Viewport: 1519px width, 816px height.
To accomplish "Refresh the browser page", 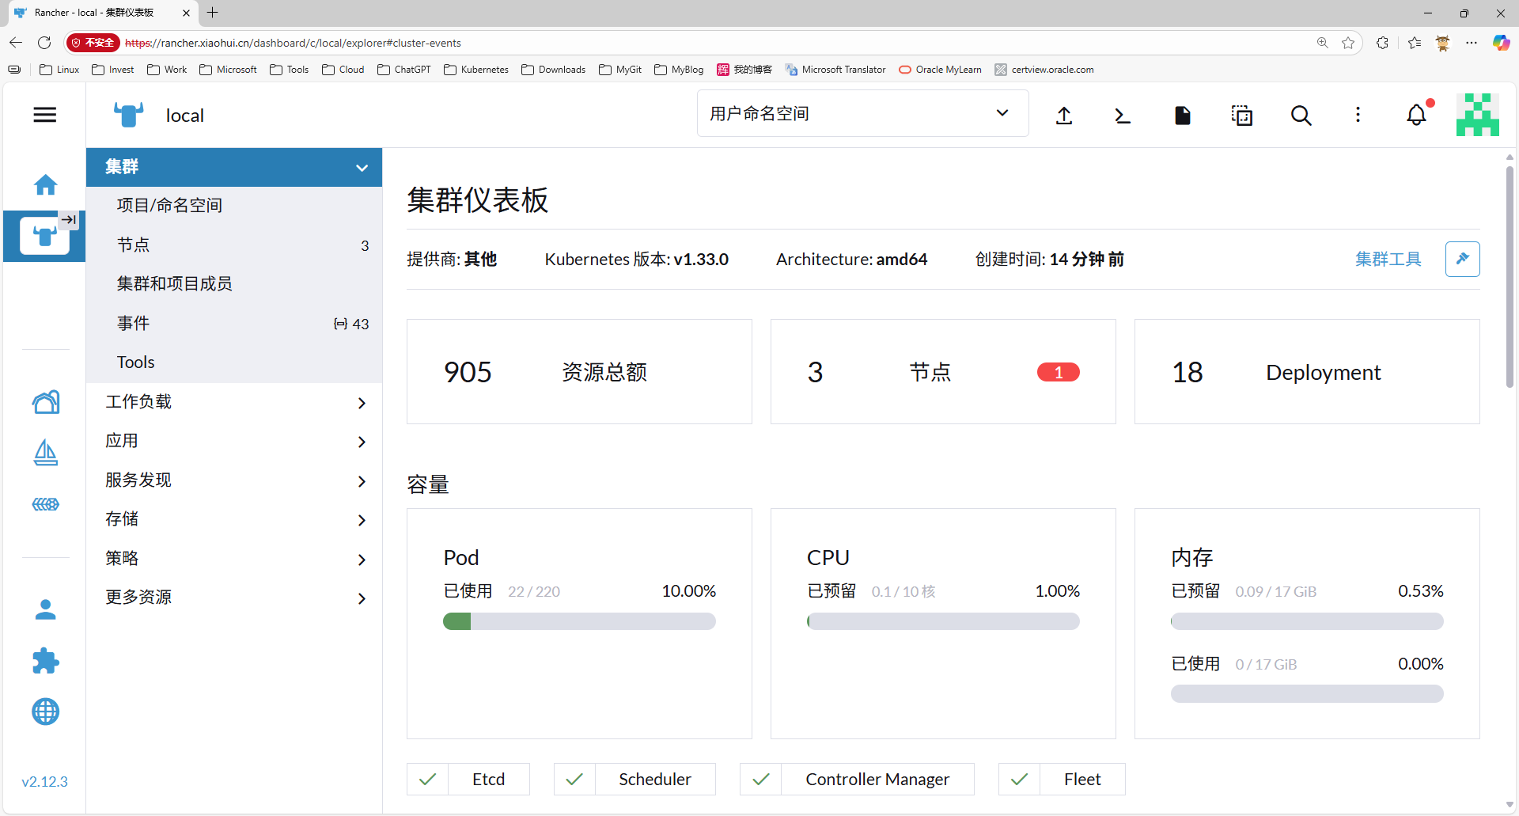I will pyautogui.click(x=44, y=43).
